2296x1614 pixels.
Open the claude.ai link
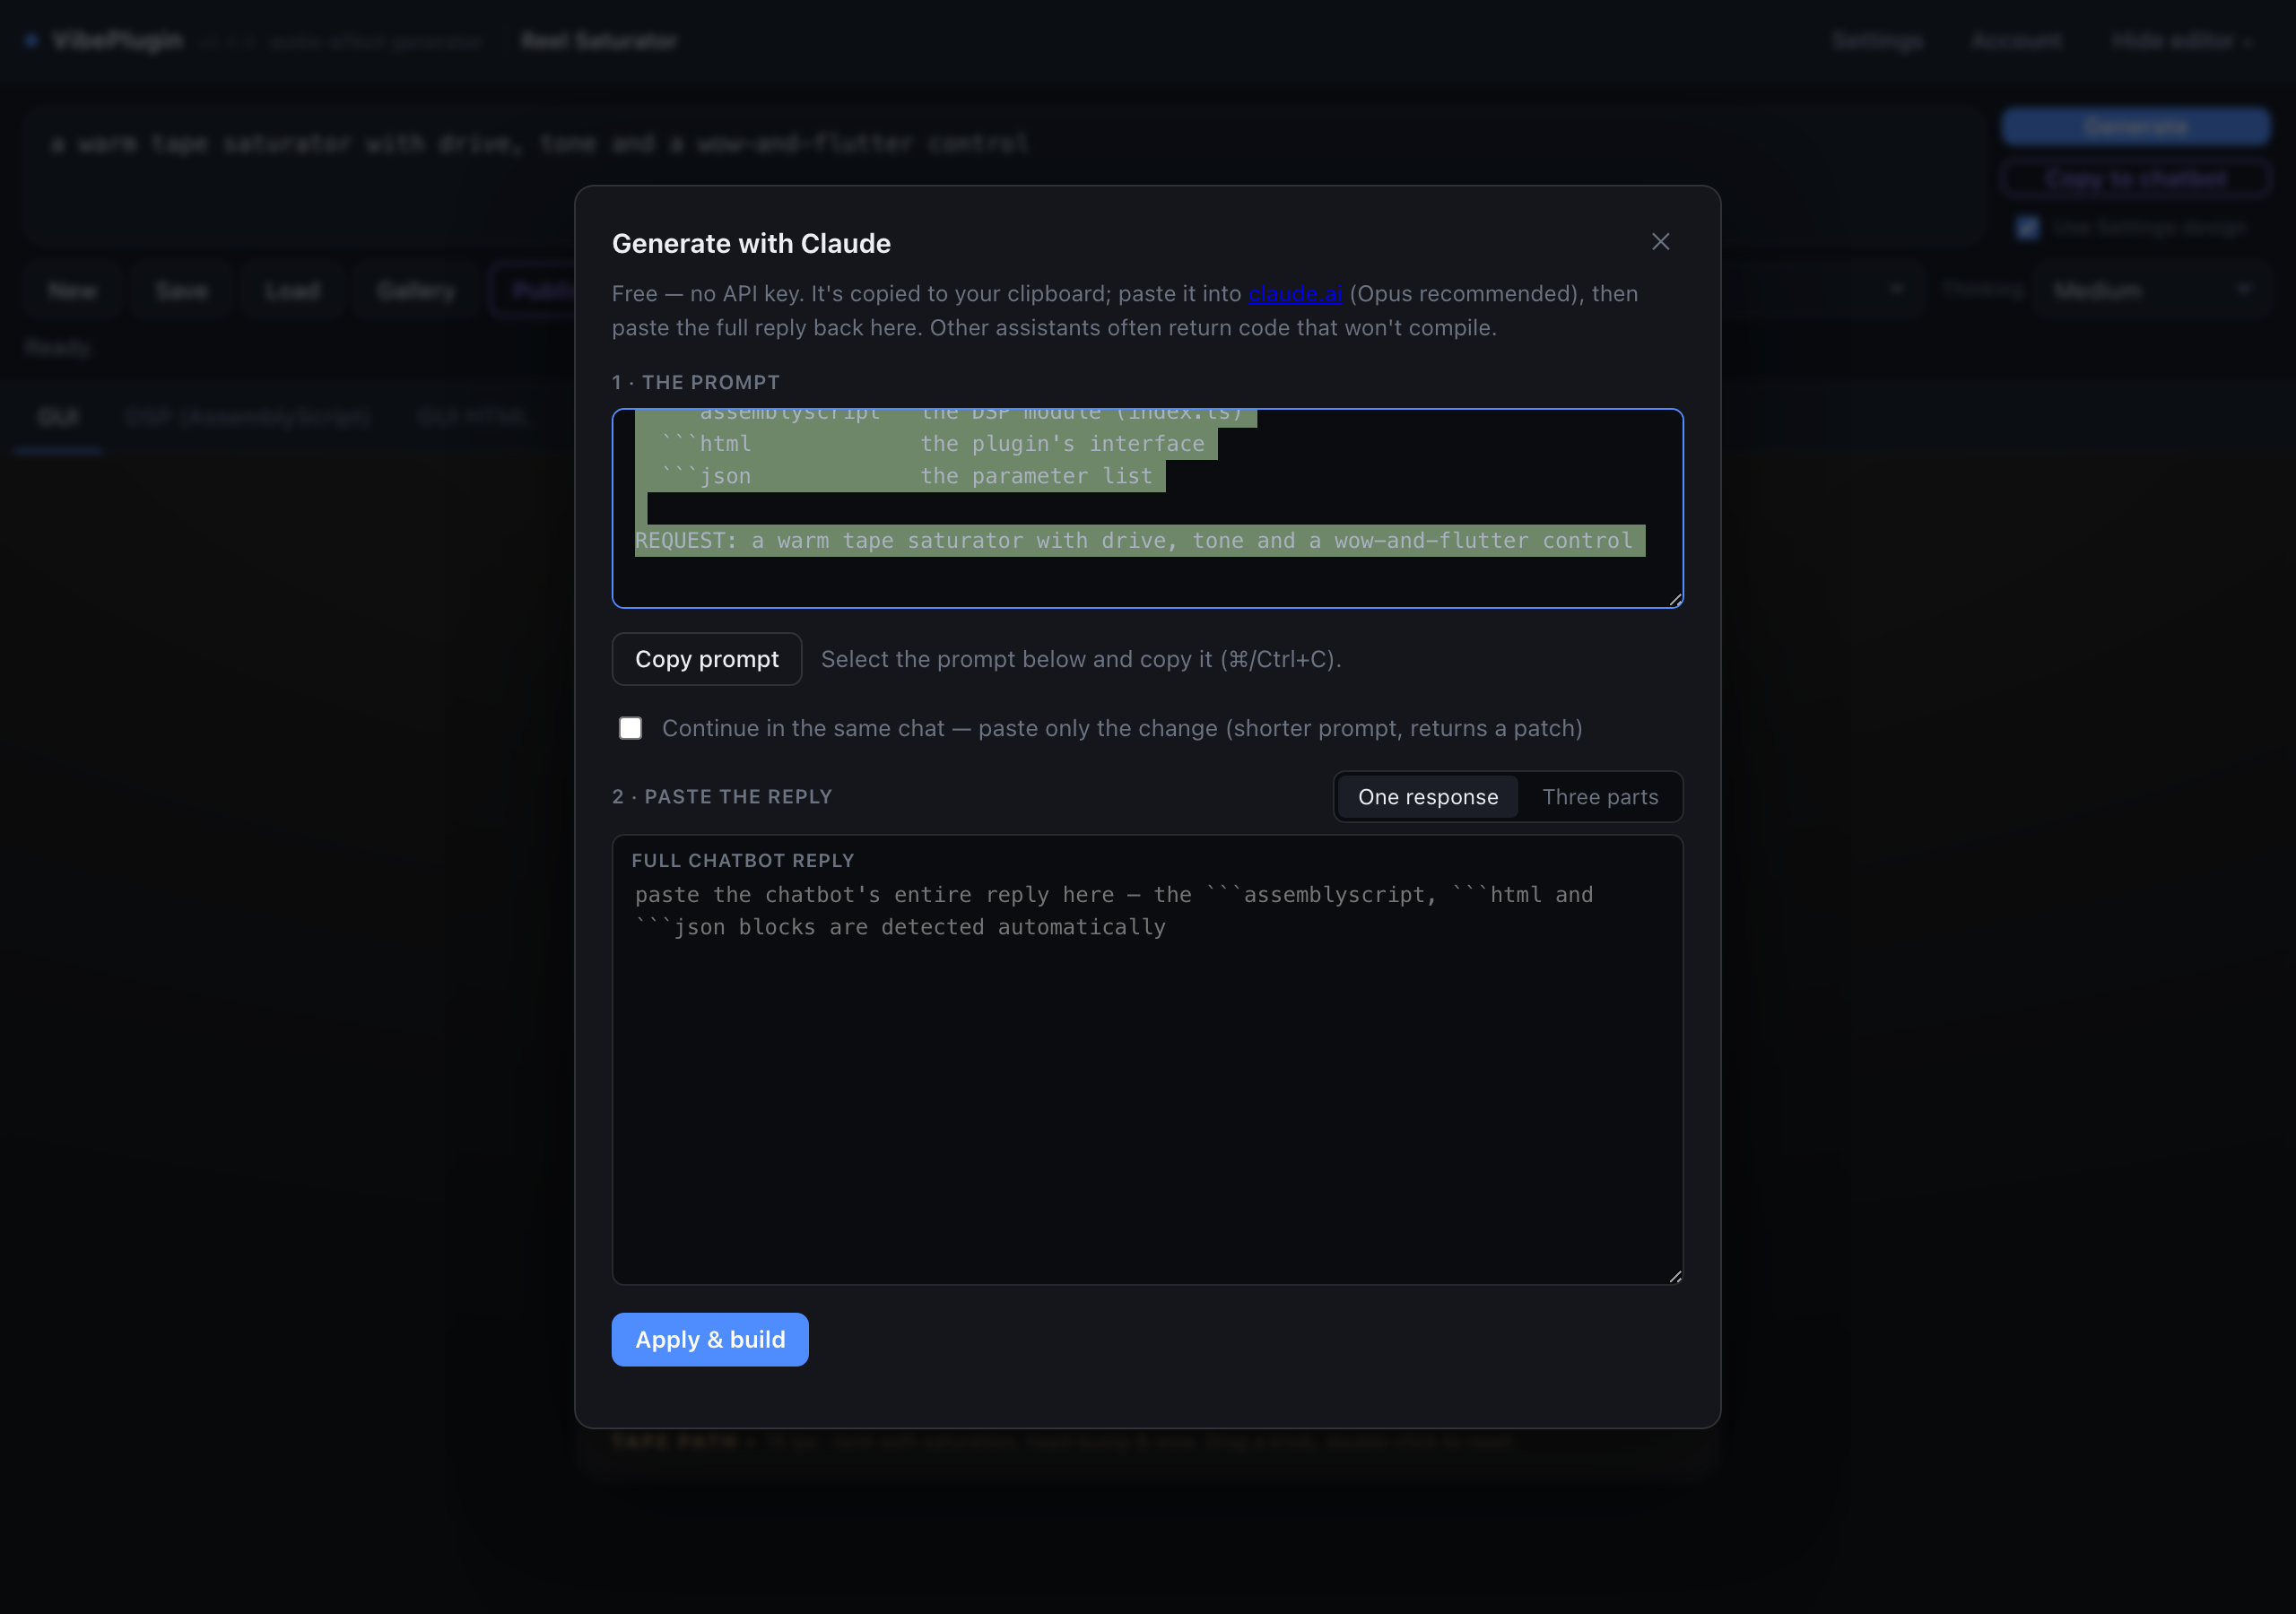coord(1295,294)
